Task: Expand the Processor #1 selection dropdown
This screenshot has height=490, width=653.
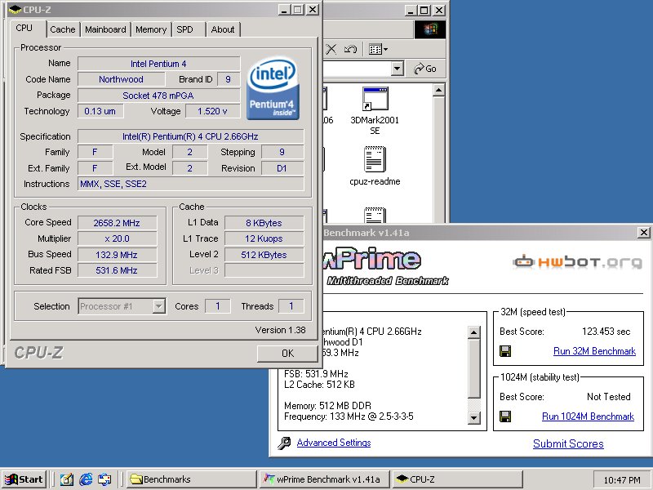Action: pyautogui.click(x=158, y=306)
